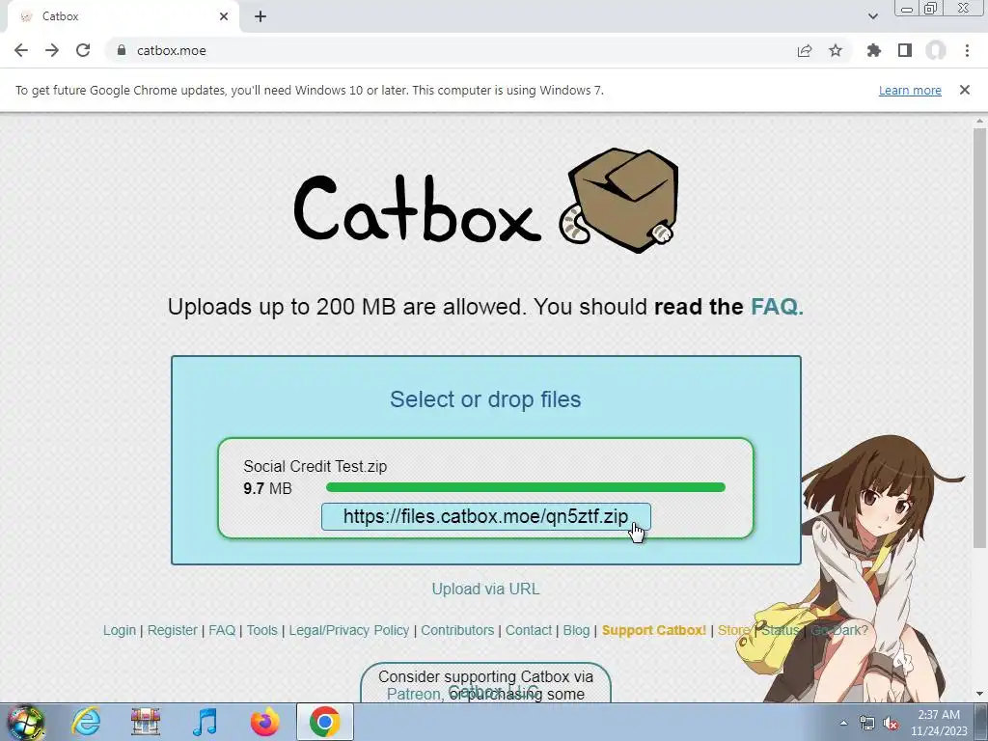This screenshot has height=741, width=988.
Task: Open Chrome three-dot menu
Action: pyautogui.click(x=967, y=50)
